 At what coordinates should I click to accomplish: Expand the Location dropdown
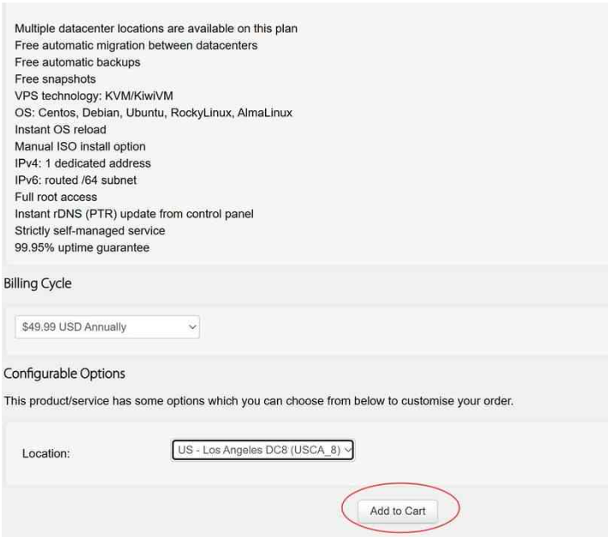pyautogui.click(x=263, y=450)
